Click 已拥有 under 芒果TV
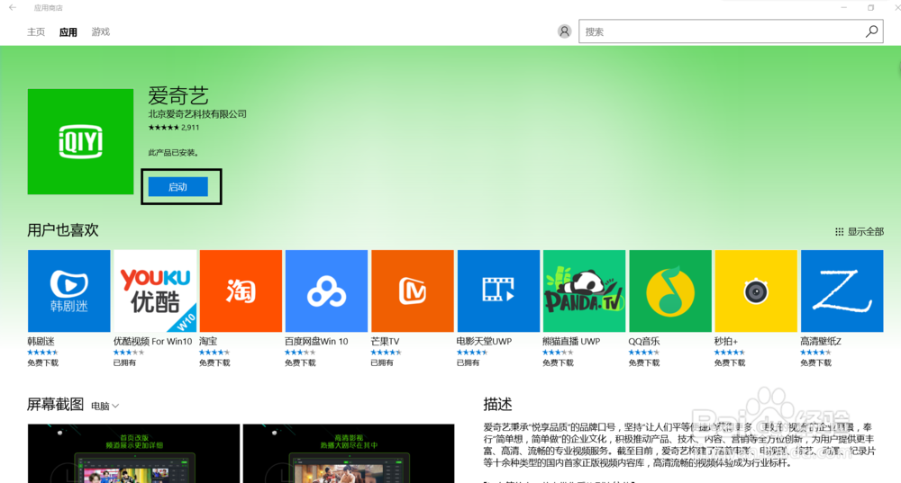Viewport: 901px width, 483px height. click(382, 362)
